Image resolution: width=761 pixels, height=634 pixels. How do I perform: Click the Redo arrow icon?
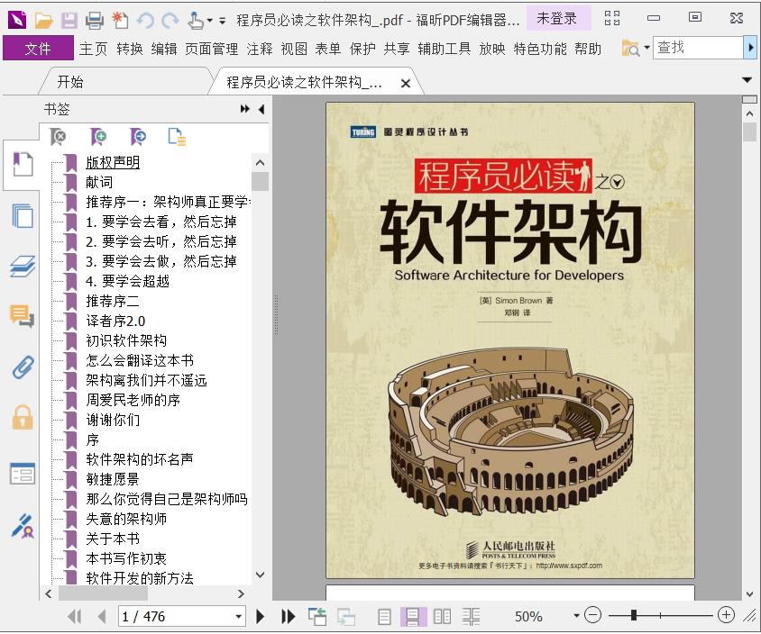[x=170, y=21]
